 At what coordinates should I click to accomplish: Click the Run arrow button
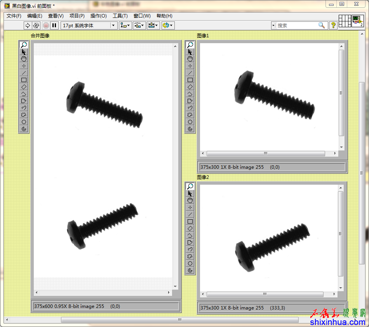28,25
